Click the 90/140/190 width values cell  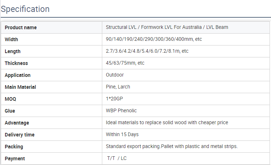(x=154, y=39)
